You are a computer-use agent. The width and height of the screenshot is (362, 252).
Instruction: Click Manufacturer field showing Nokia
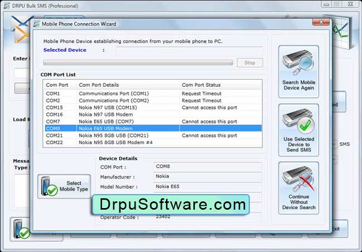pyautogui.click(x=207, y=176)
